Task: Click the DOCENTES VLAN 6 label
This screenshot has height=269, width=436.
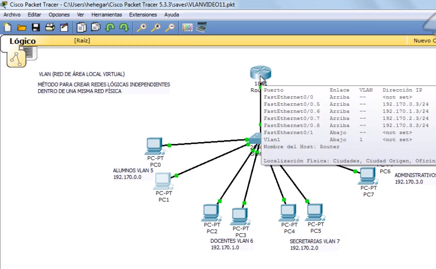Action: [x=232, y=241]
